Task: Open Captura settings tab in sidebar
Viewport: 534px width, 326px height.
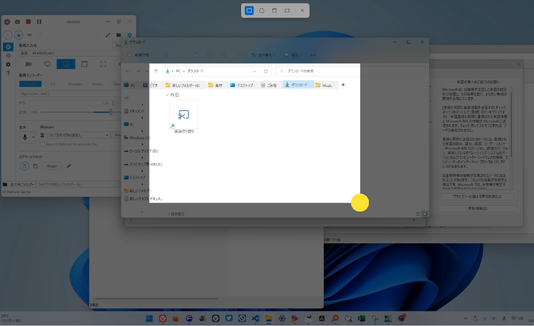Action: [x=8, y=64]
